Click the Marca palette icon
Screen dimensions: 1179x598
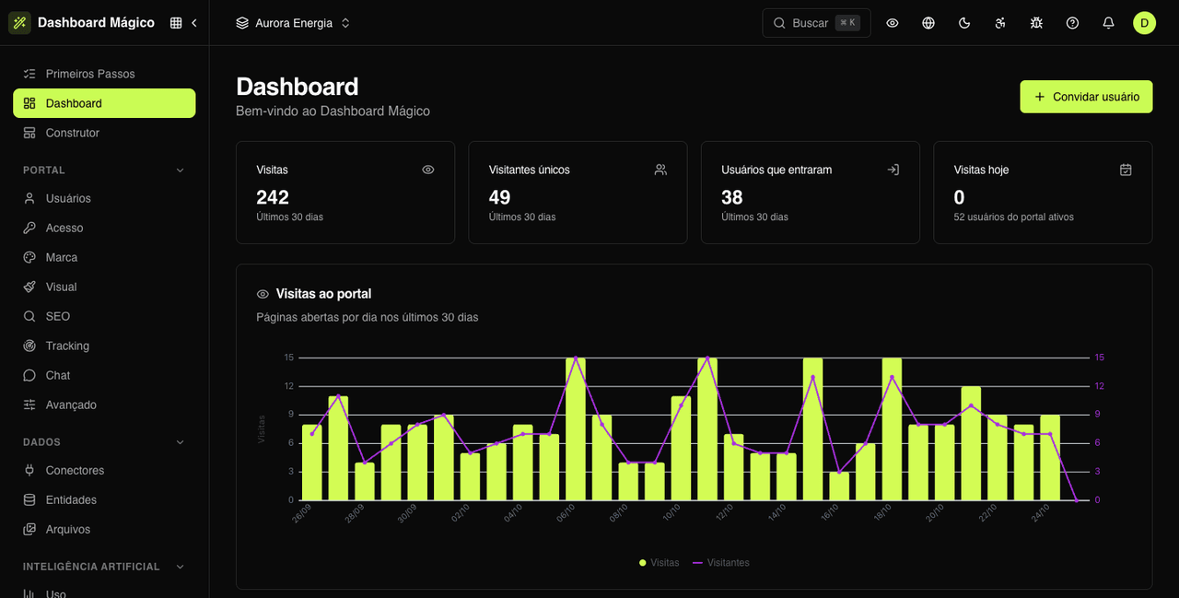click(x=29, y=257)
